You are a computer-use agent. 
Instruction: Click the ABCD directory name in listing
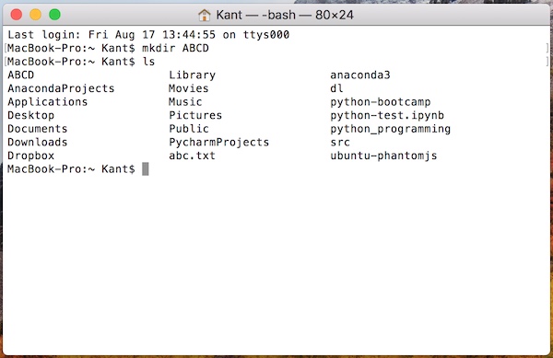coord(21,75)
